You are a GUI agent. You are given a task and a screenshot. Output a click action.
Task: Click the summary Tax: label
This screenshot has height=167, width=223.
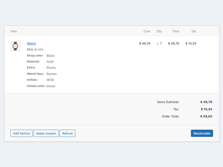click(176, 109)
